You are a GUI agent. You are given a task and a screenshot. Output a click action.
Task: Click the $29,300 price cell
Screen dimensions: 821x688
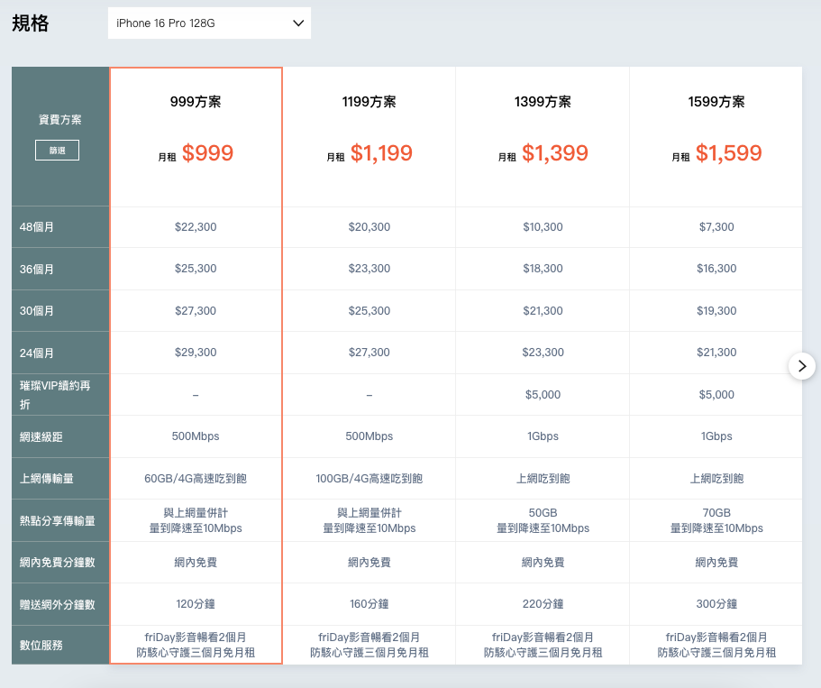196,353
